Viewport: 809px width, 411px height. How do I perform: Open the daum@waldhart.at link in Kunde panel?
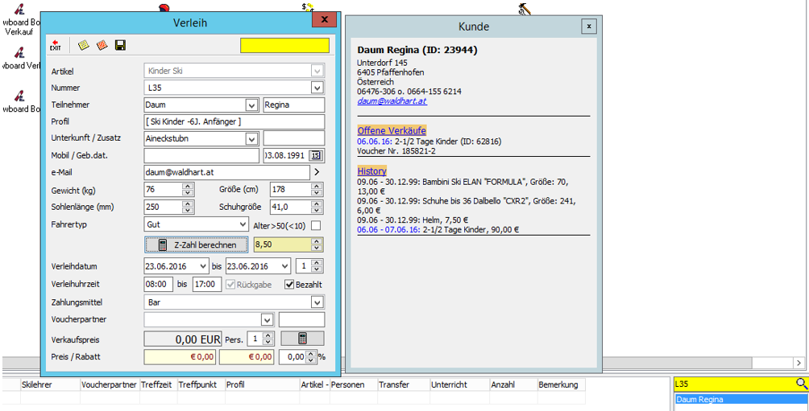[x=392, y=101]
